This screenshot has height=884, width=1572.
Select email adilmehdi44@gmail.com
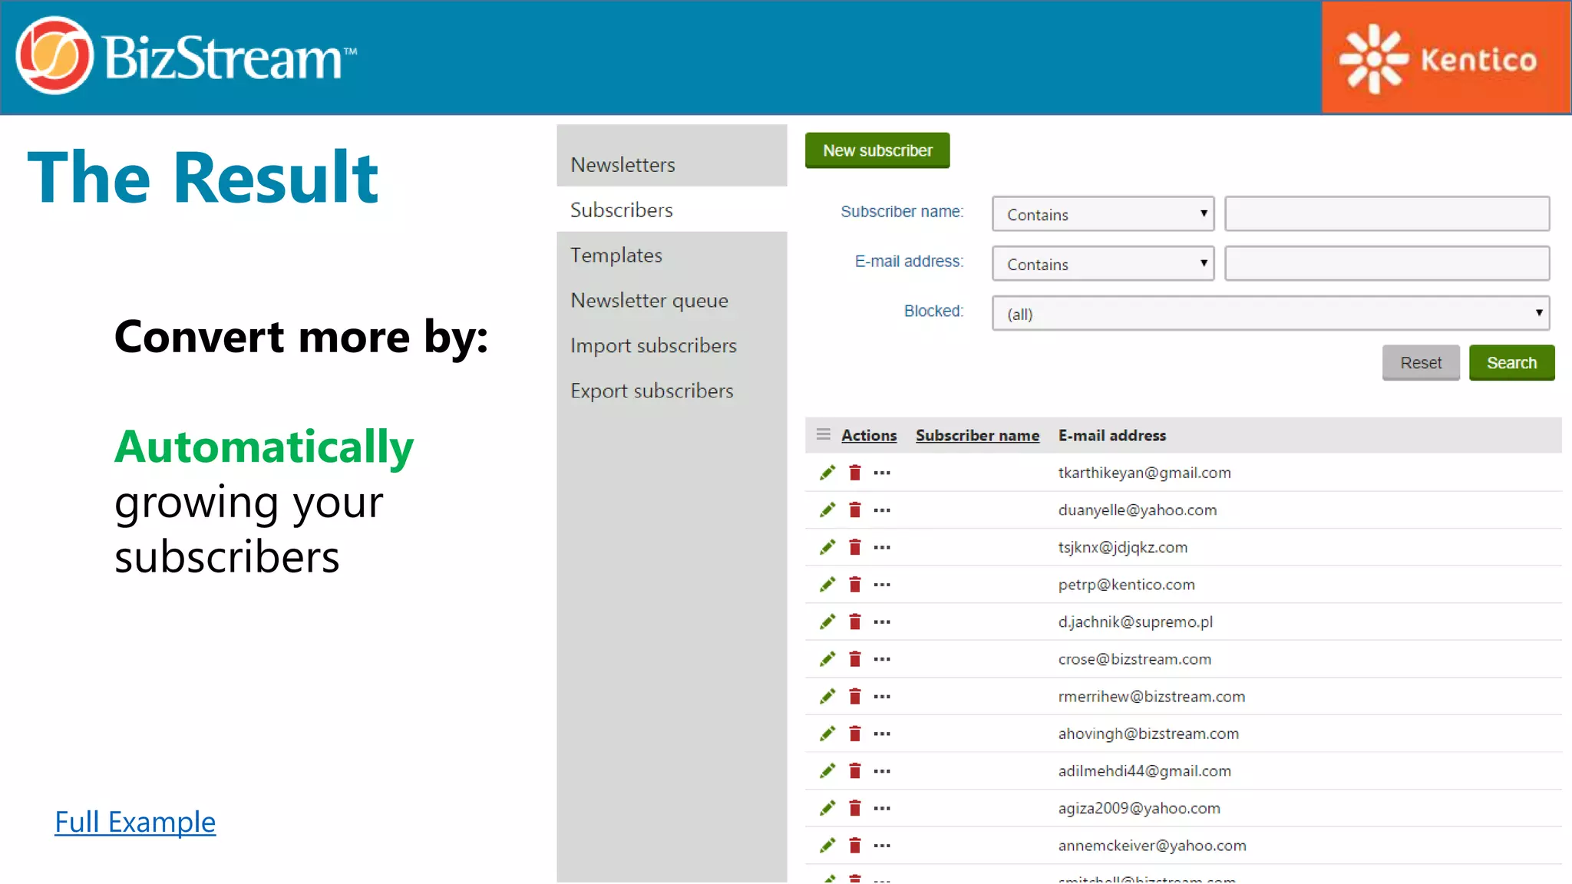[x=1144, y=771]
